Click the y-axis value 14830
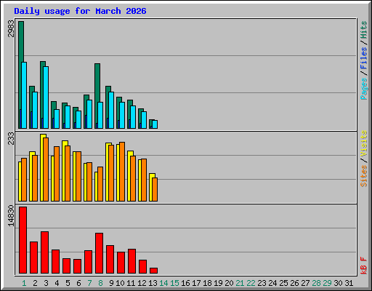This screenshot has width=372, height=291. (x=11, y=215)
